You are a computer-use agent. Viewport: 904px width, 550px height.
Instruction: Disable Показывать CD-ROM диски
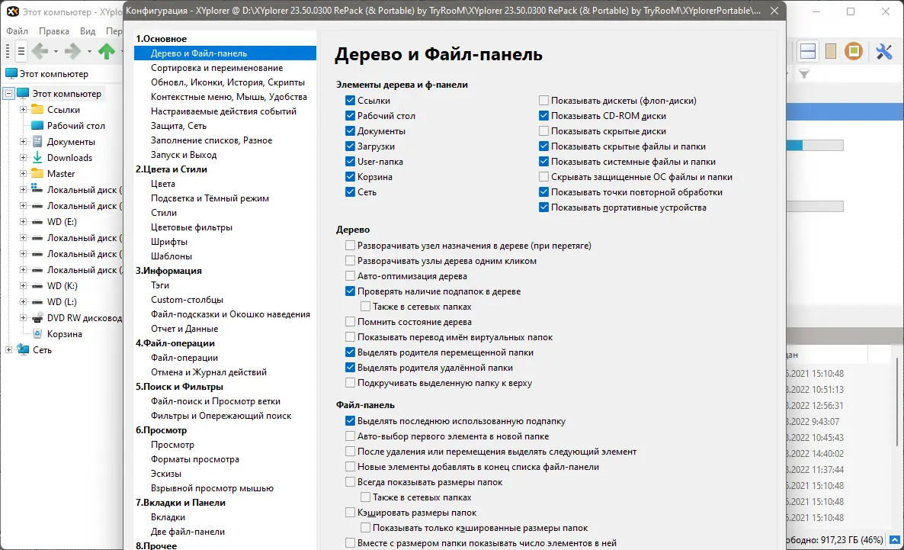(543, 115)
